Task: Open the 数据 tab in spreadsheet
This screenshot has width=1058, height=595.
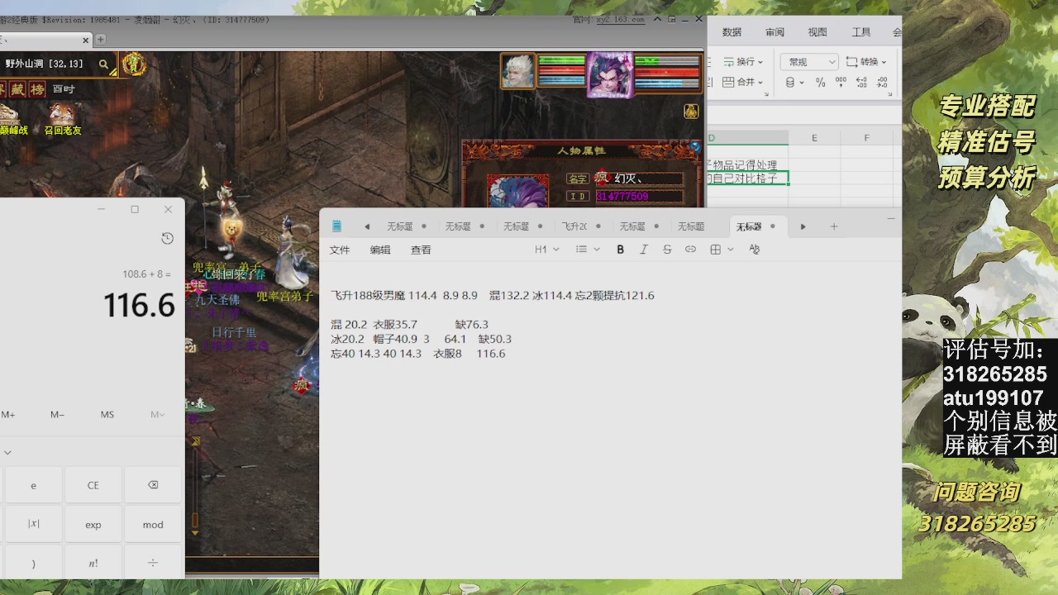Action: [x=732, y=32]
